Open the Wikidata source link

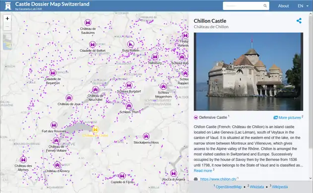pos(257,187)
